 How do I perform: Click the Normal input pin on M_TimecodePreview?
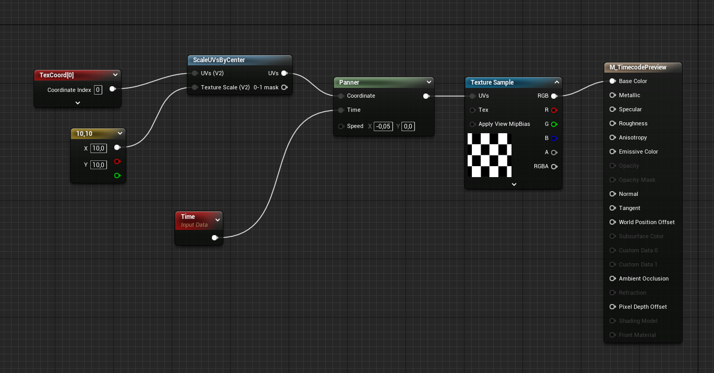click(x=612, y=194)
